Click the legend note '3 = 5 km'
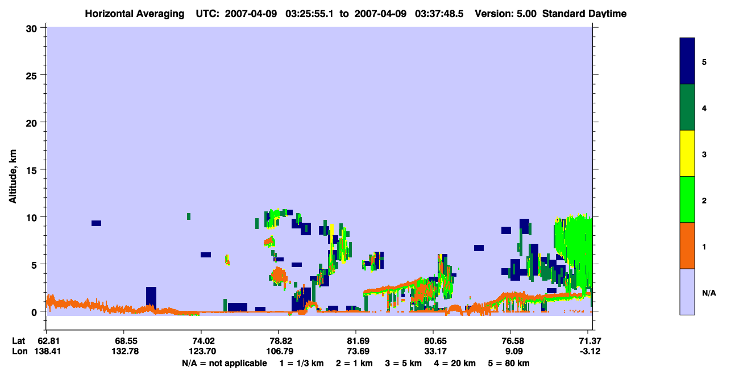This screenshot has width=739, height=379. [x=402, y=363]
